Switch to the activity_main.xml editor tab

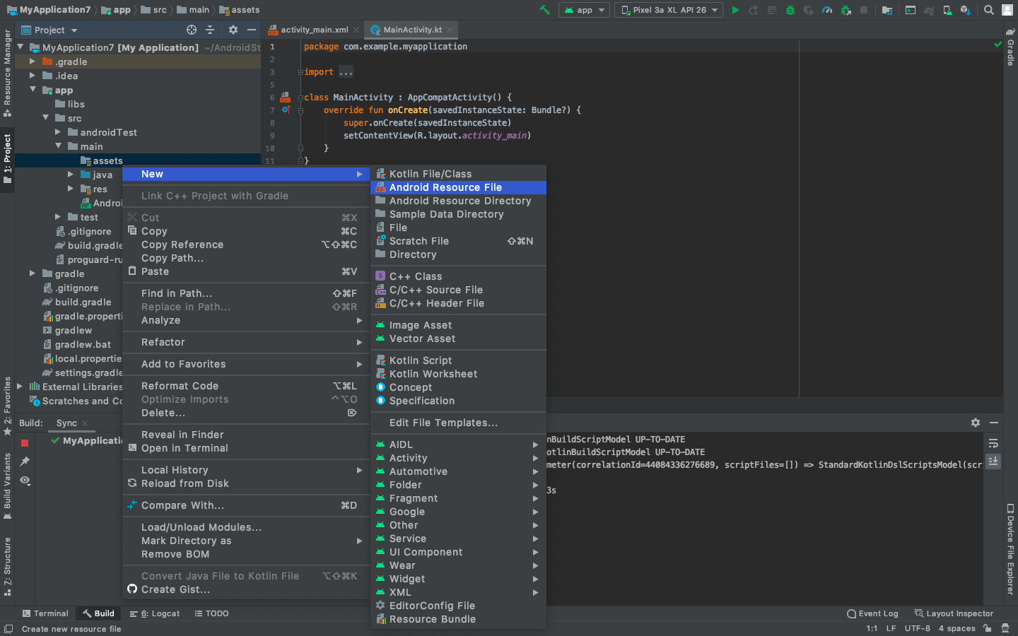pos(314,30)
